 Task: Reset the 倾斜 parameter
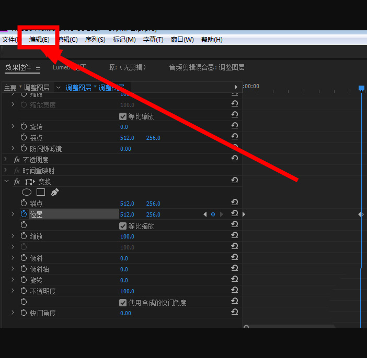235,257
